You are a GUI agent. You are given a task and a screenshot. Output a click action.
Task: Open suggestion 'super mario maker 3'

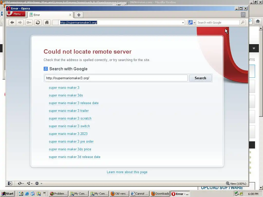64,88
